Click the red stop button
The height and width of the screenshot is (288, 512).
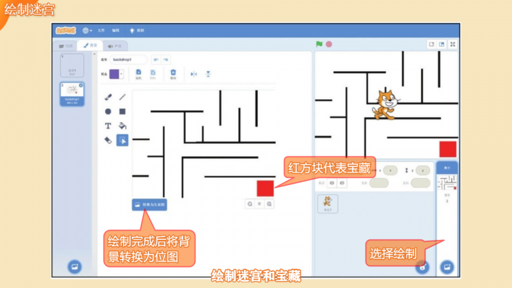click(329, 44)
